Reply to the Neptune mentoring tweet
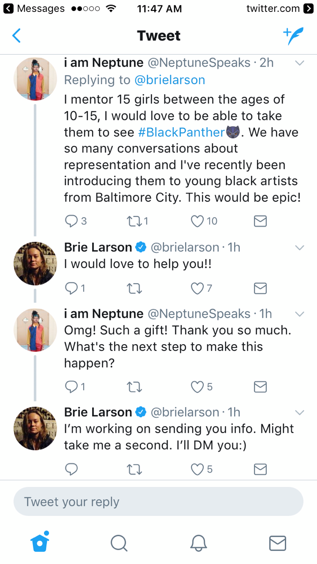 tap(71, 221)
